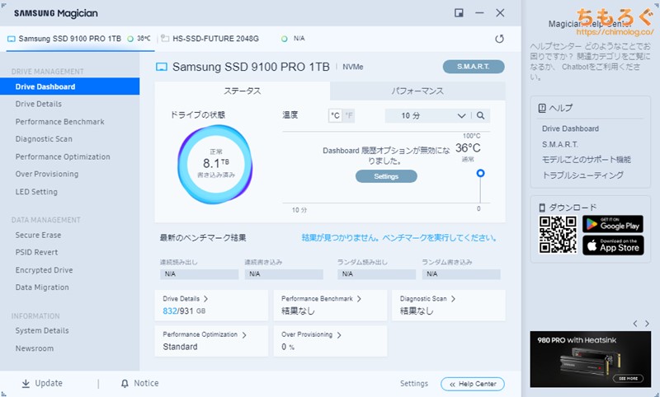The image size is (660, 397).
Task: Open LED Setting in sidebar
Action: tap(36, 192)
